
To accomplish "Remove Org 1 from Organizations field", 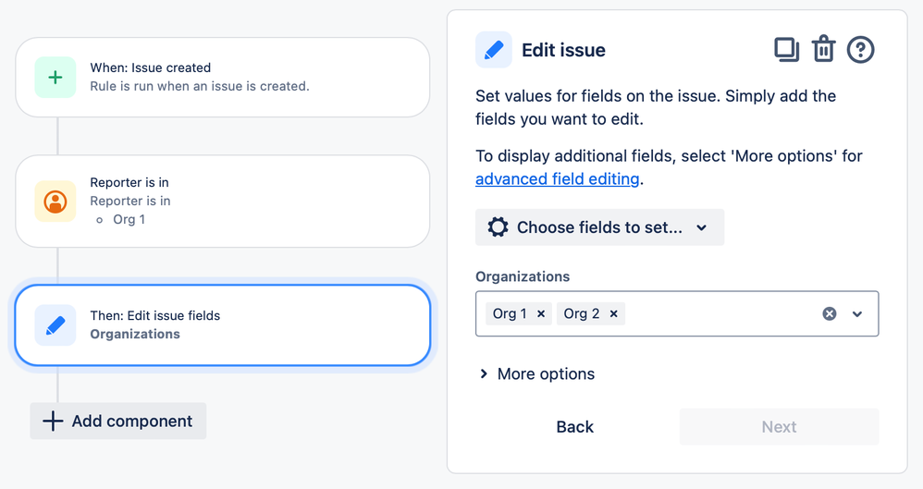I will (541, 314).
